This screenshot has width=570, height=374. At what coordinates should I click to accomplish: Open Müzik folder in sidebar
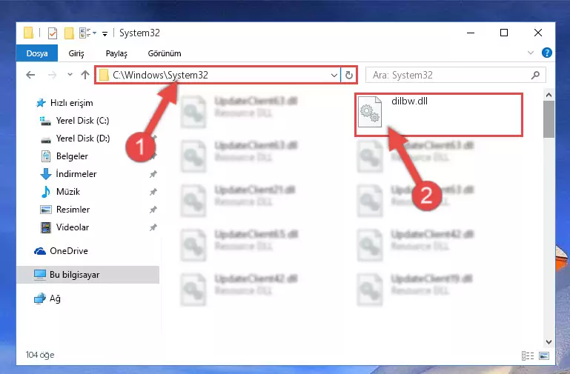click(x=60, y=192)
